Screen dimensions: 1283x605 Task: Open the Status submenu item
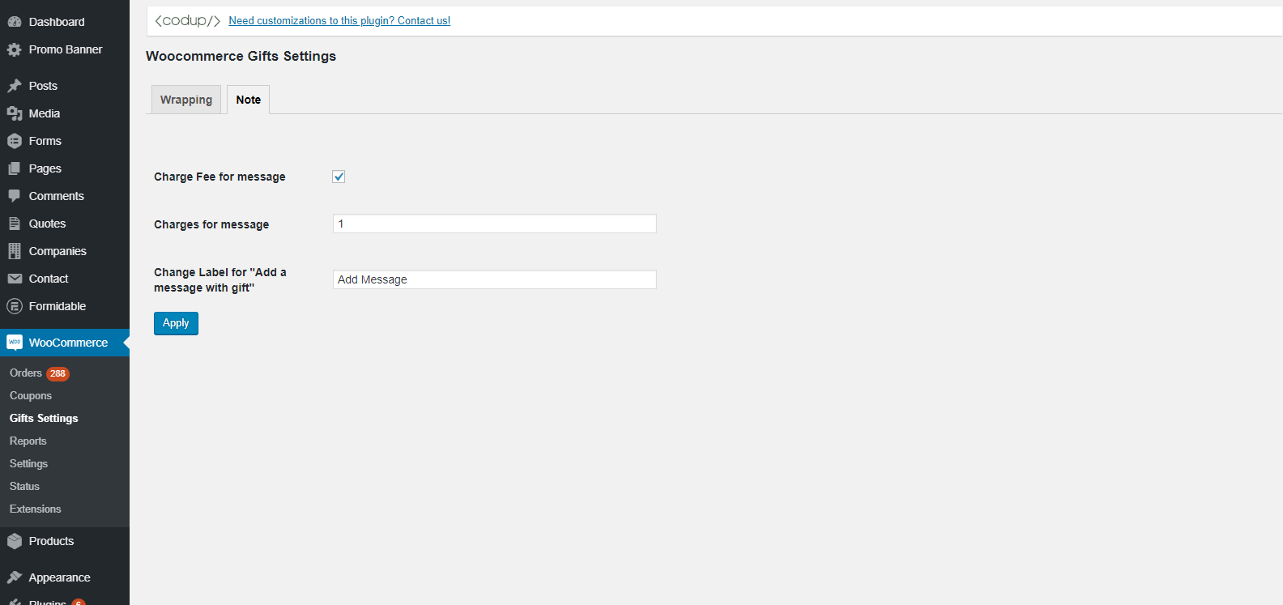pos(24,486)
